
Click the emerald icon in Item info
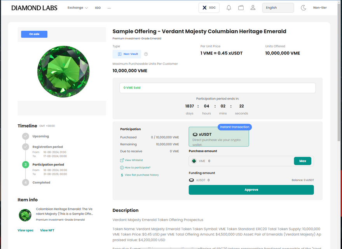(x=25, y=215)
